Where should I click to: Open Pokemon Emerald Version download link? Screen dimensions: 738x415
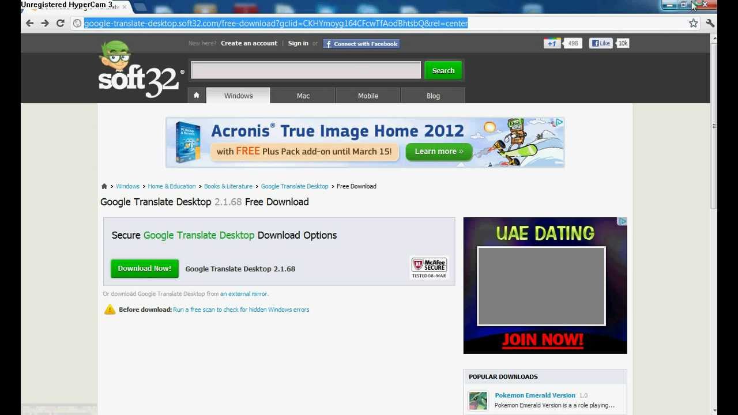[535, 395]
